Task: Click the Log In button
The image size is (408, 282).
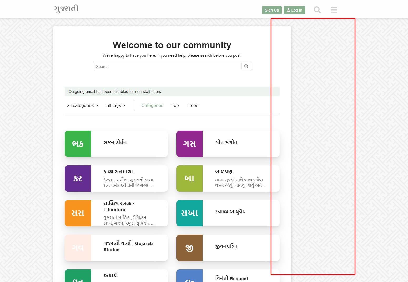Action: pyautogui.click(x=294, y=10)
